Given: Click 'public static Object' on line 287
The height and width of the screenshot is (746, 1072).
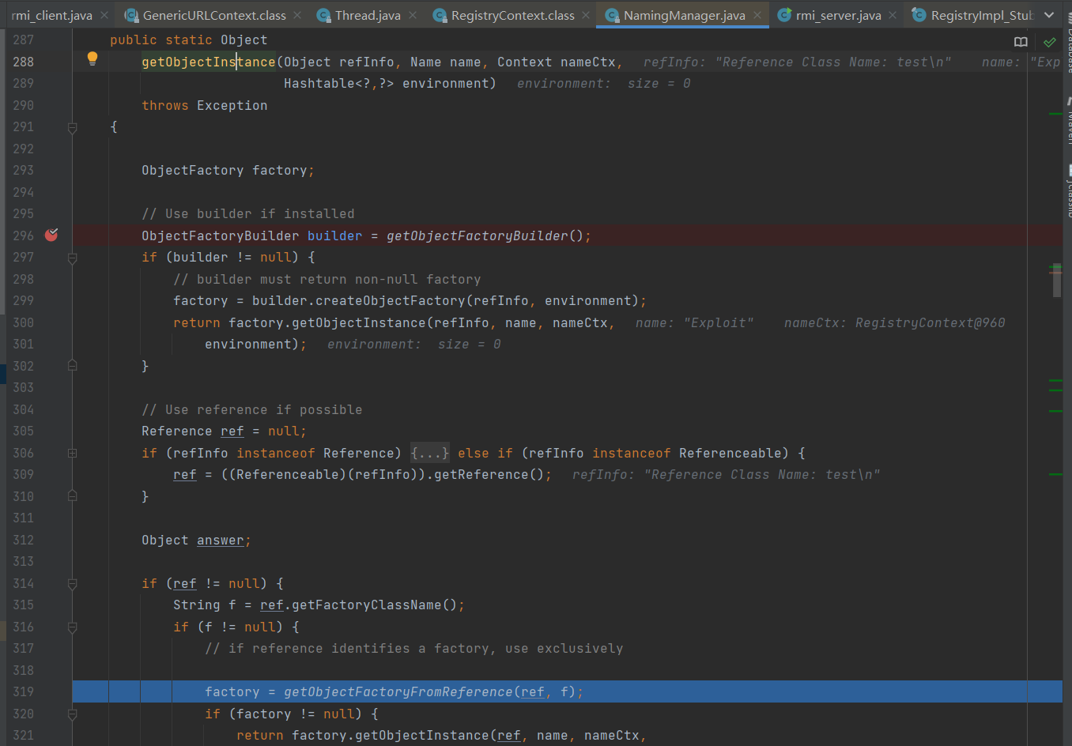Looking at the screenshot, I should pyautogui.click(x=189, y=40).
